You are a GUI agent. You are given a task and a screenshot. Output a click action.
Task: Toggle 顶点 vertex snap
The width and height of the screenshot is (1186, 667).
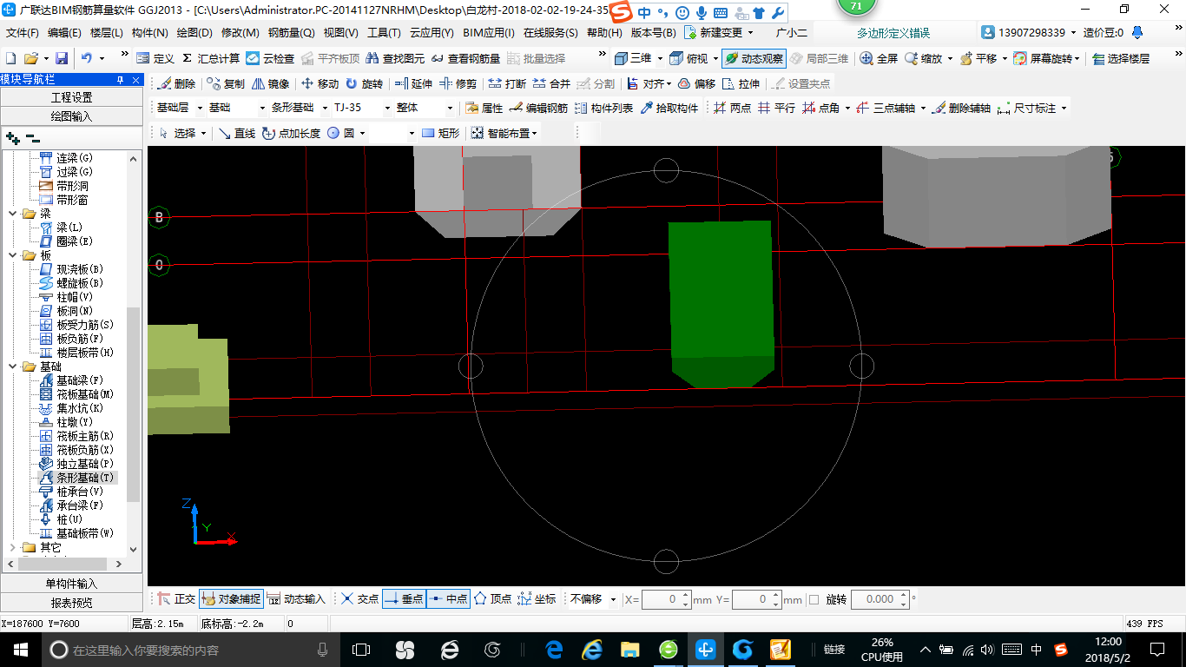(x=492, y=599)
